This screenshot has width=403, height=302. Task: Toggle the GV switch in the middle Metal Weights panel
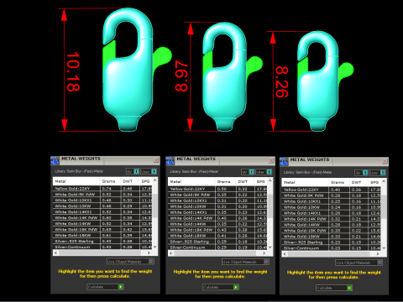pos(248,172)
